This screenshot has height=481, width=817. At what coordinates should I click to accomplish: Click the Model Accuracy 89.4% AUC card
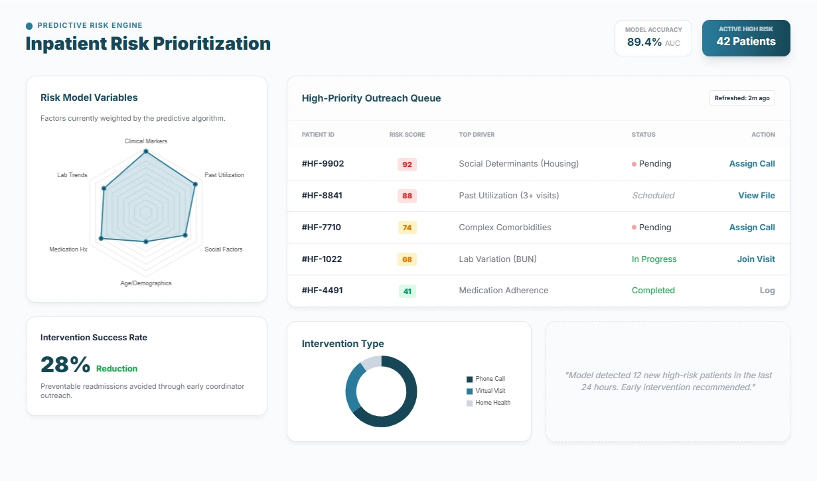(x=653, y=38)
